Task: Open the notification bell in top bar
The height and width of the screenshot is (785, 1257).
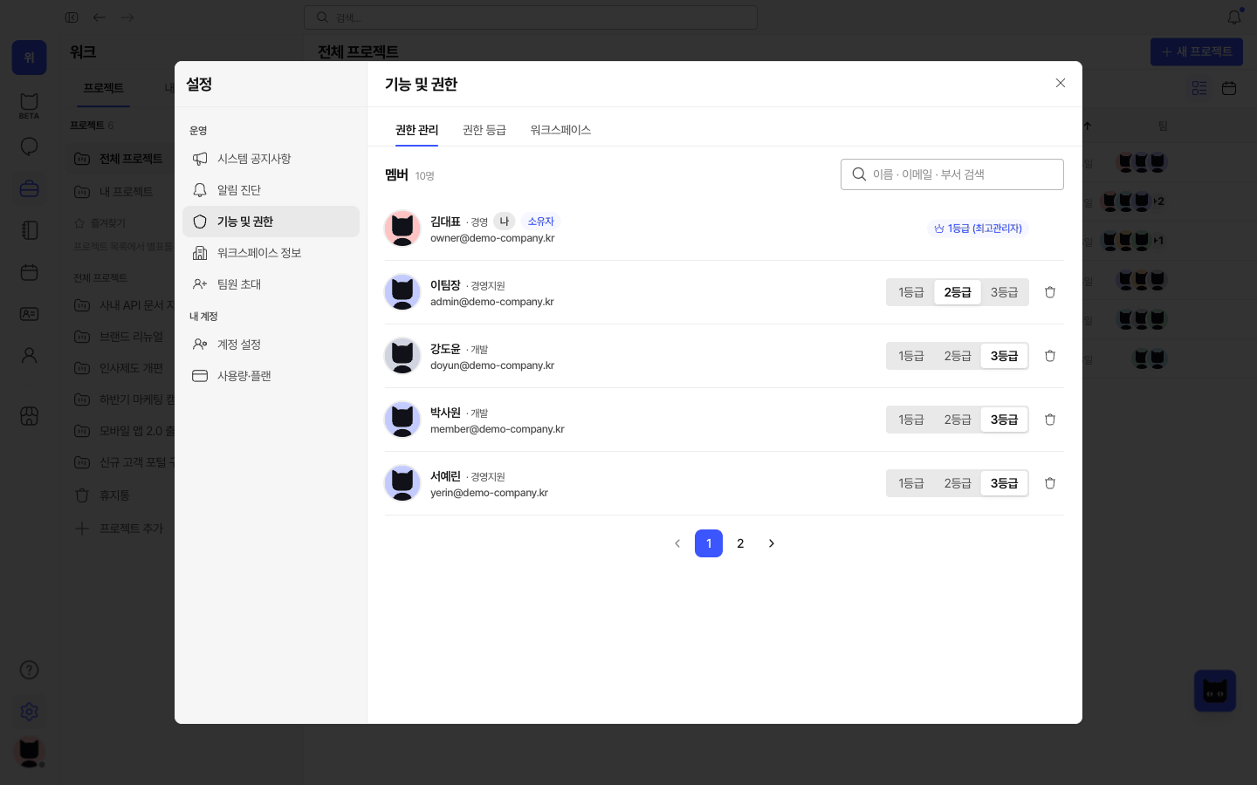Action: pyautogui.click(x=1234, y=17)
